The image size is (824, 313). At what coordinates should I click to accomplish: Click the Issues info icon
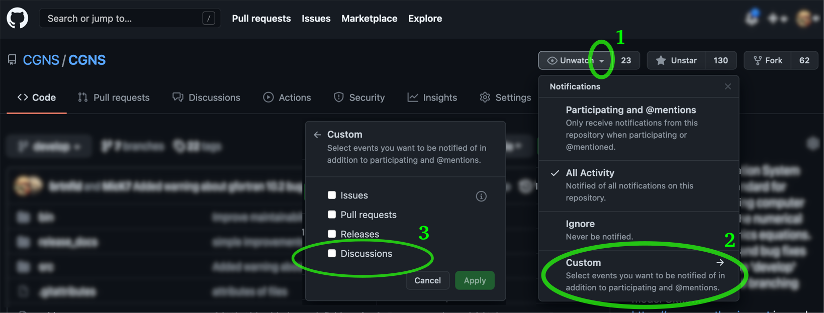tap(481, 196)
